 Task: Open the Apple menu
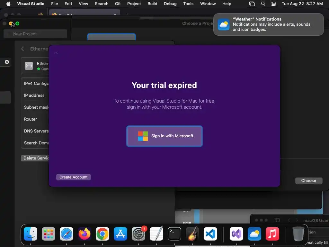(8, 4)
